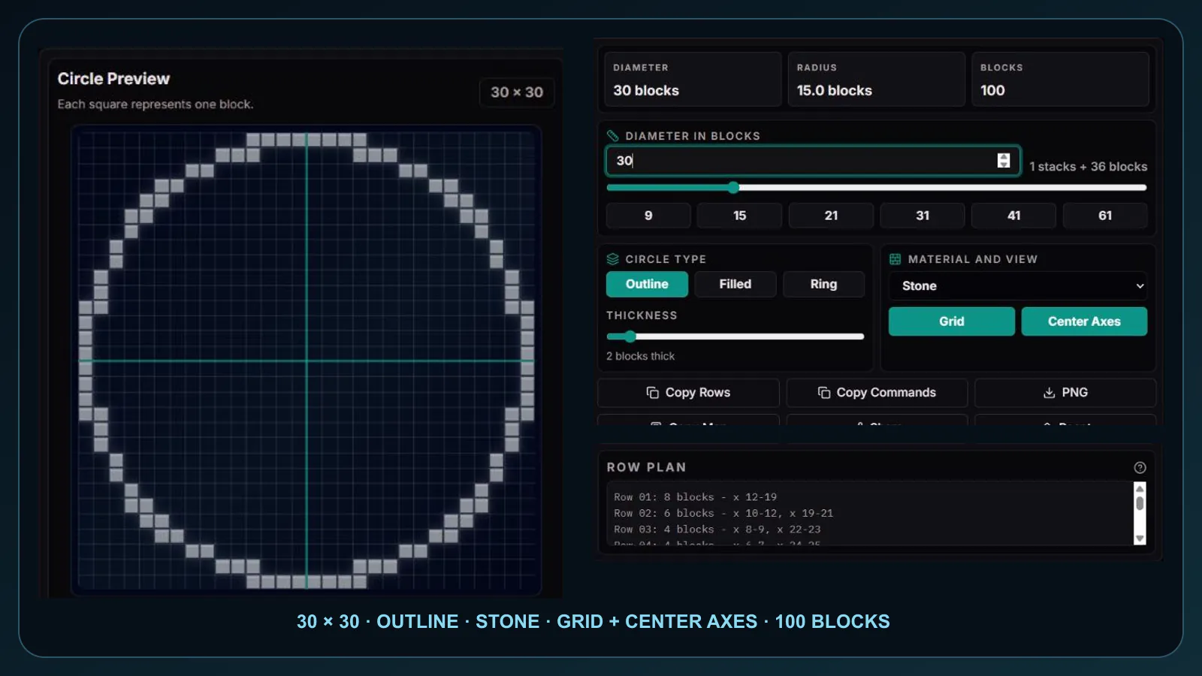Click the 'Each square represents one block.' text
The width and height of the screenshot is (1202, 676).
click(x=156, y=104)
